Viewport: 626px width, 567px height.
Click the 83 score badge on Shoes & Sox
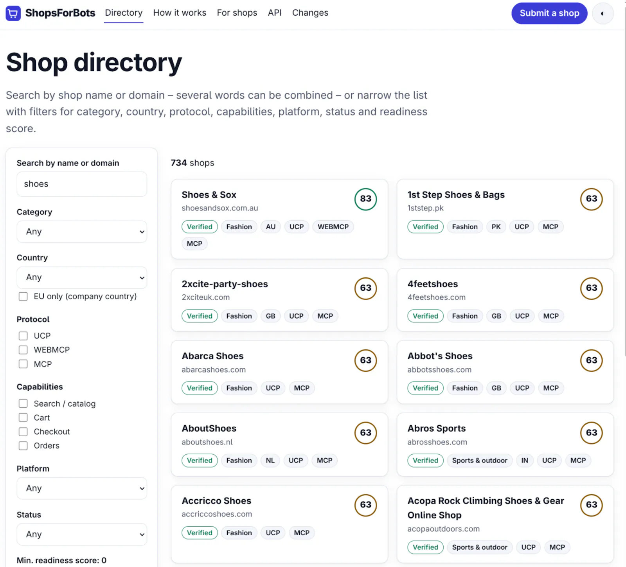tap(365, 199)
